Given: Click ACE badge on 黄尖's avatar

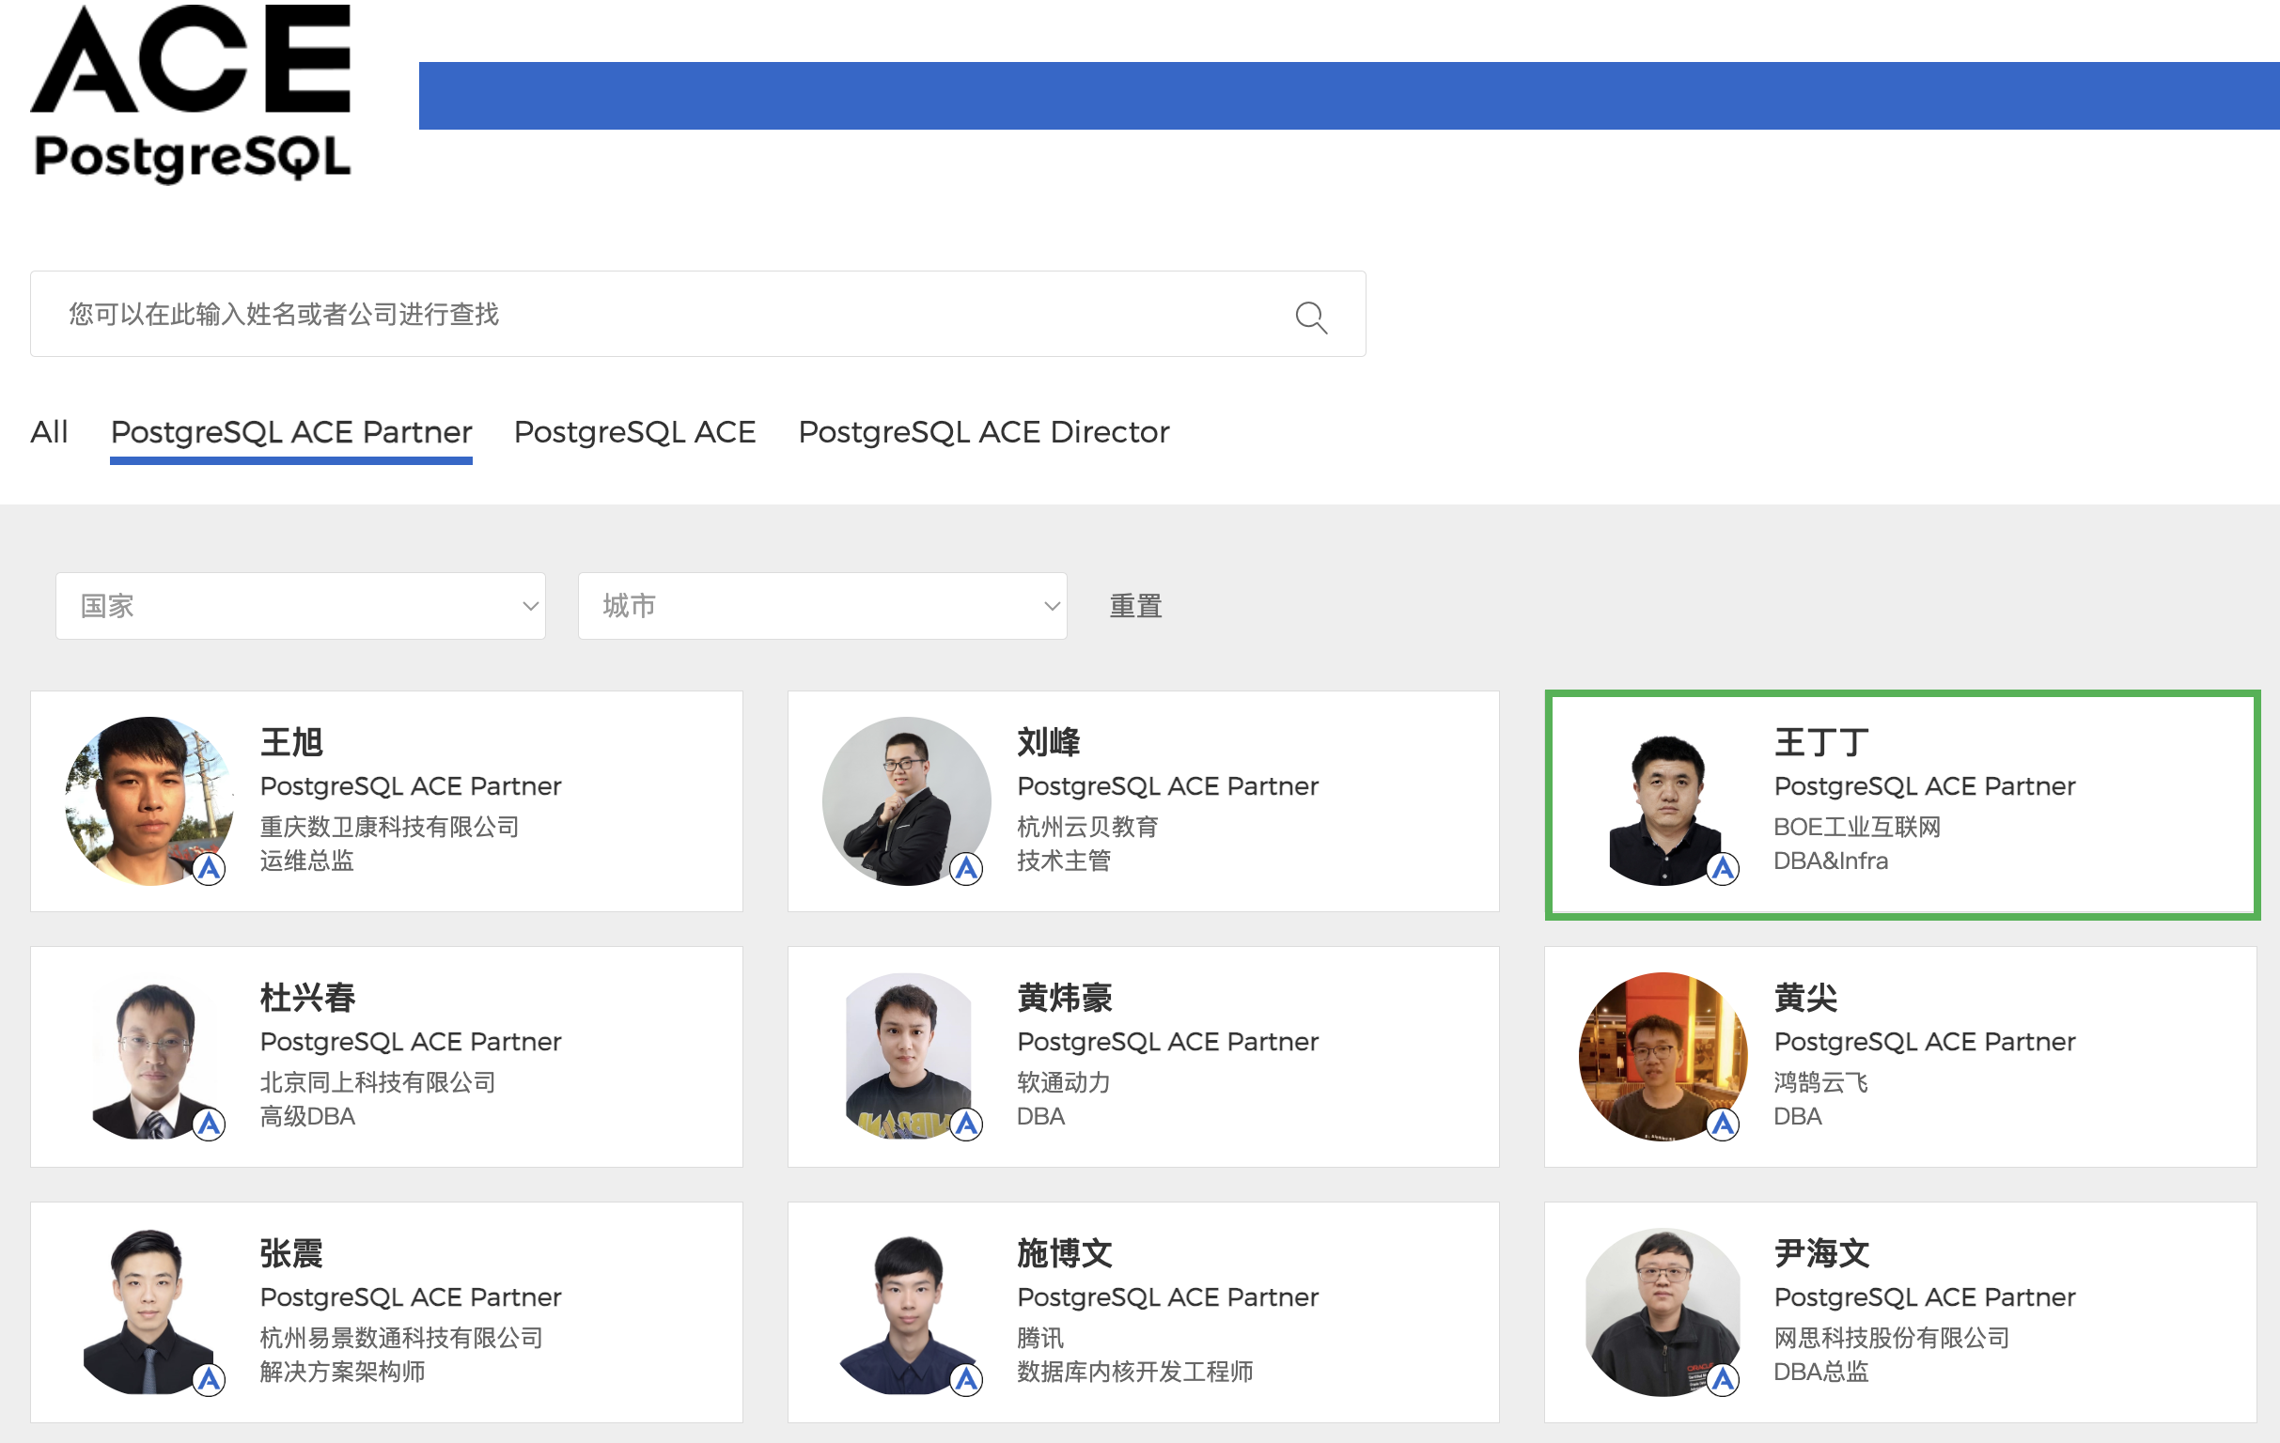Looking at the screenshot, I should pos(1723,1124).
